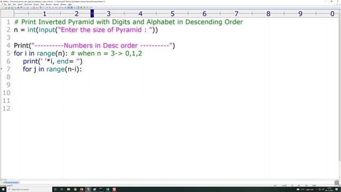Image resolution: width=341 pixels, height=192 pixels.
Task: Open Cortana circle icon on taskbar
Action: coord(55,189)
